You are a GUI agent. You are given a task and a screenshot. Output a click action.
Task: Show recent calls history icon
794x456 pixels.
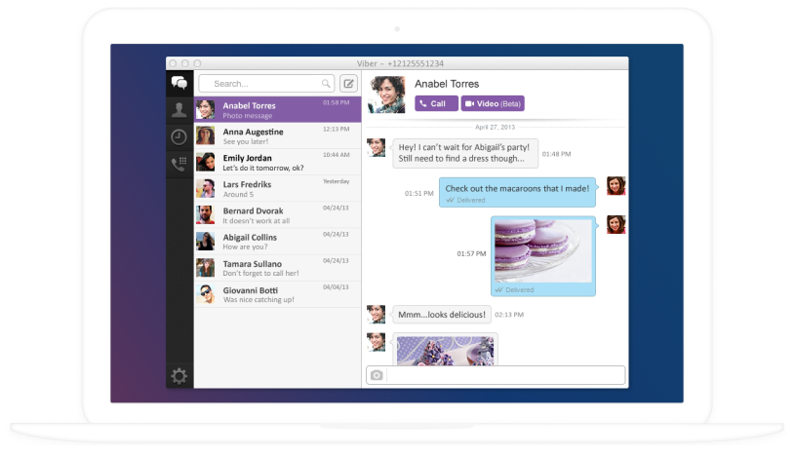[179, 137]
